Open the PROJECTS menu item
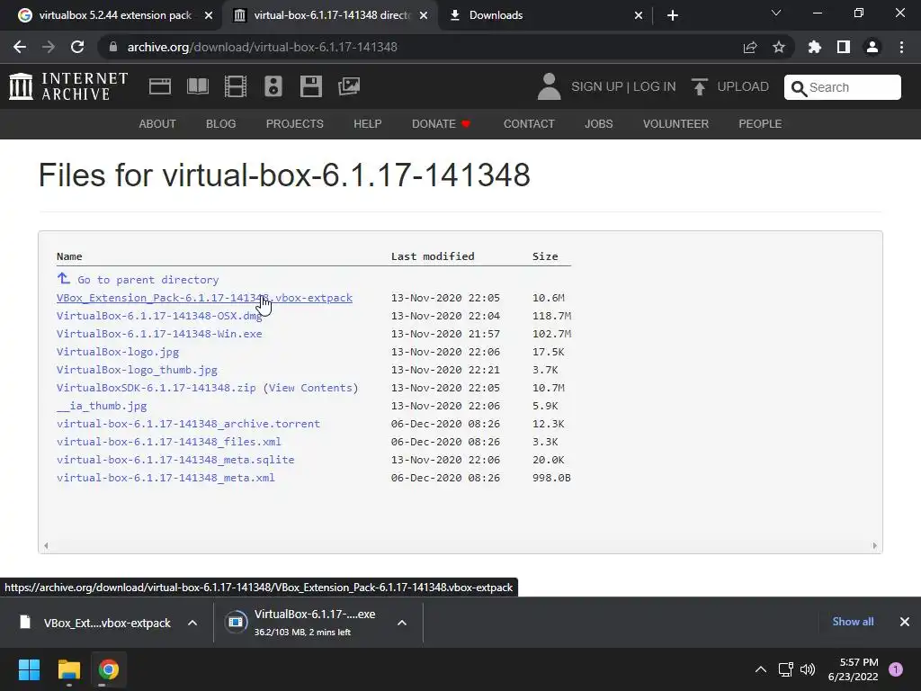This screenshot has width=921, height=691. click(x=295, y=124)
